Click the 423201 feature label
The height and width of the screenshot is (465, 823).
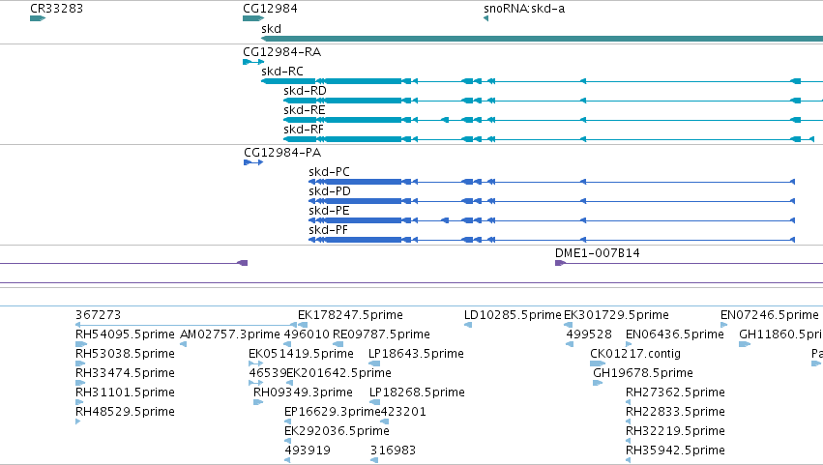(x=403, y=412)
